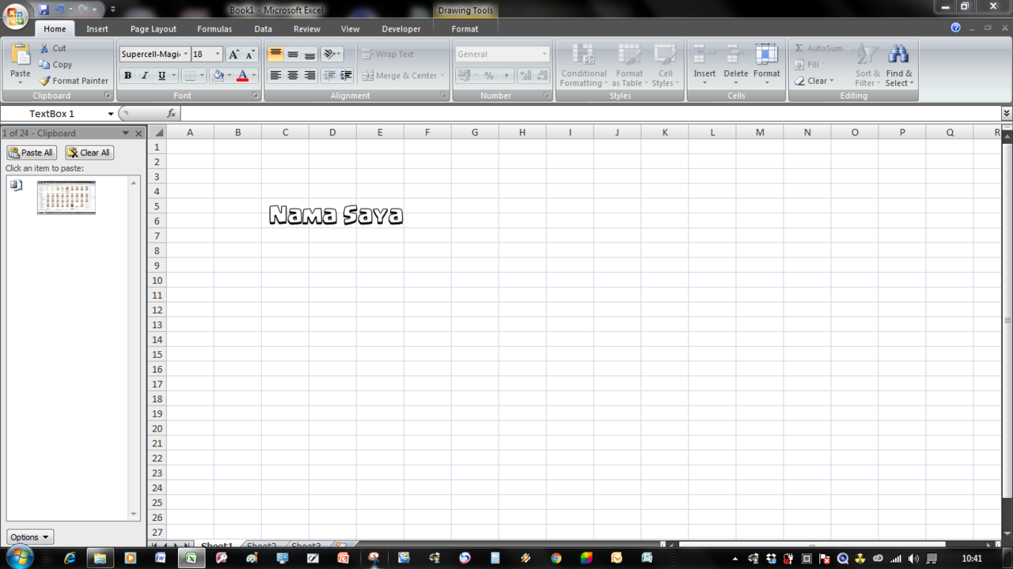
Task: Decrease font size with Shrink Font
Action: [x=250, y=55]
